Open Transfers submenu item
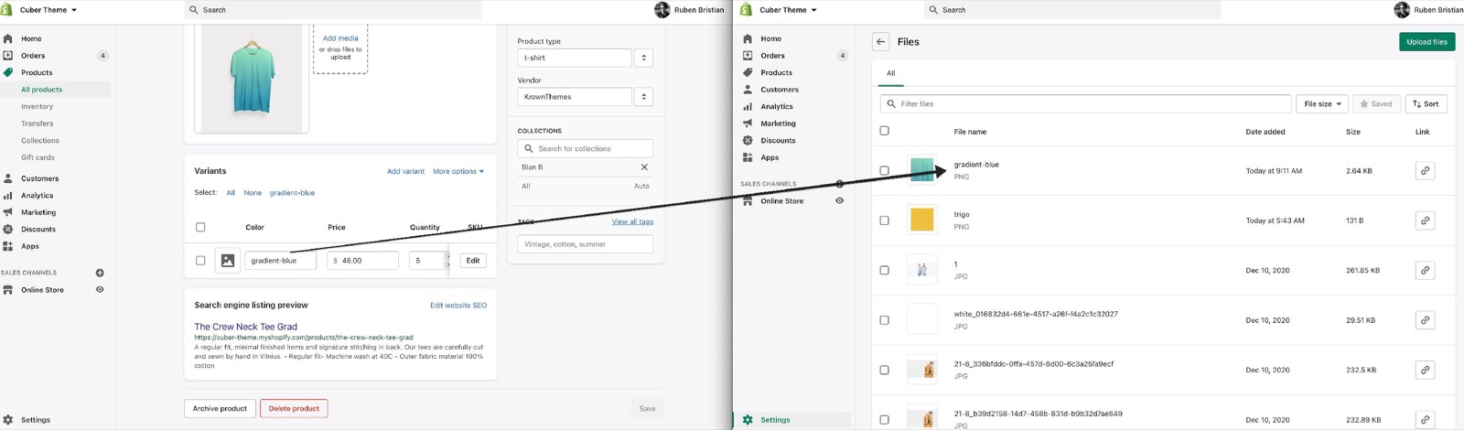This screenshot has width=1464, height=430. (38, 124)
